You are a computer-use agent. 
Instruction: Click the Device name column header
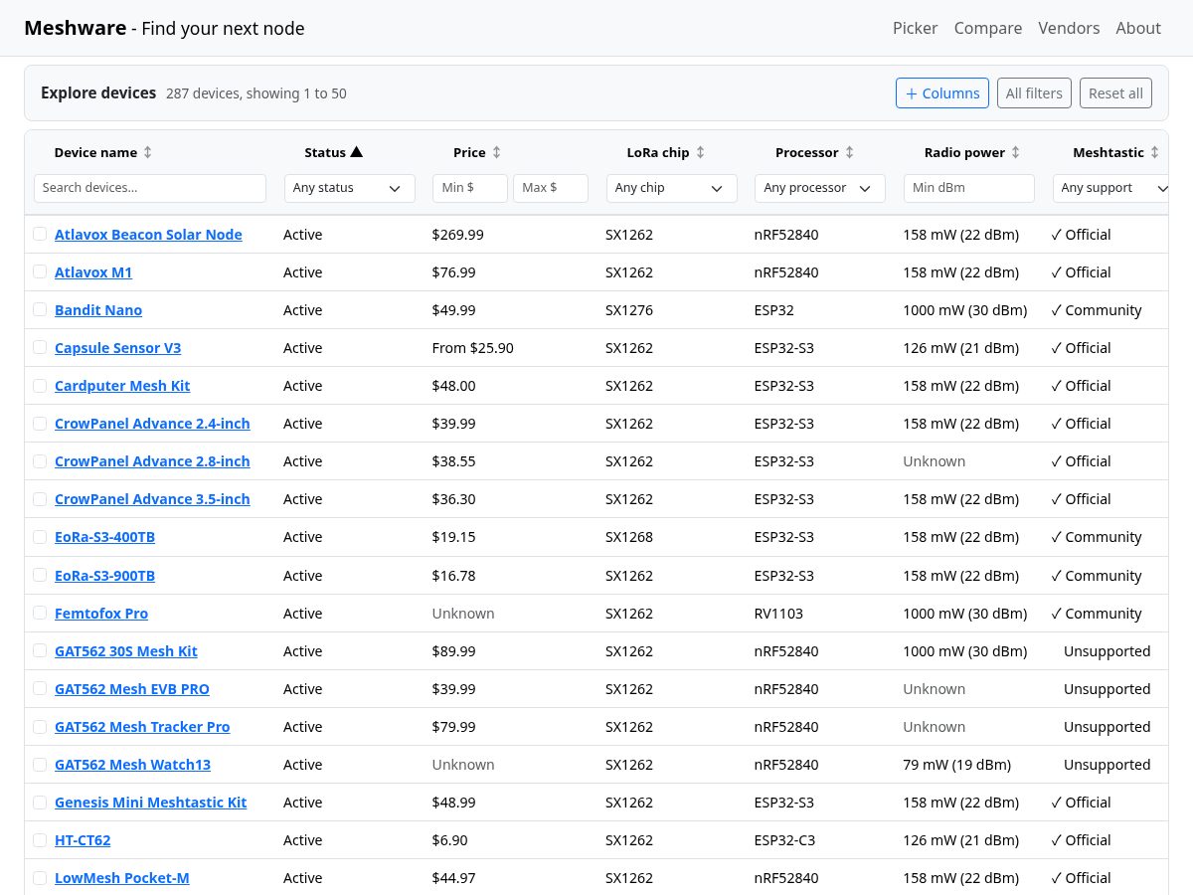(95, 152)
